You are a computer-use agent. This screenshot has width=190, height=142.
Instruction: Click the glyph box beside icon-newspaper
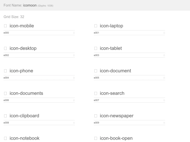[x=96, y=116]
